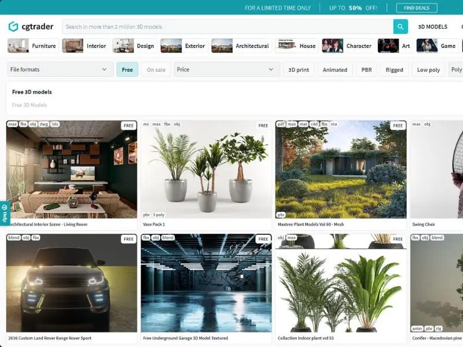This screenshot has width=463, height=347.
Task: Open the potted plants Vase Pack thumbnail
Action: tap(206, 169)
